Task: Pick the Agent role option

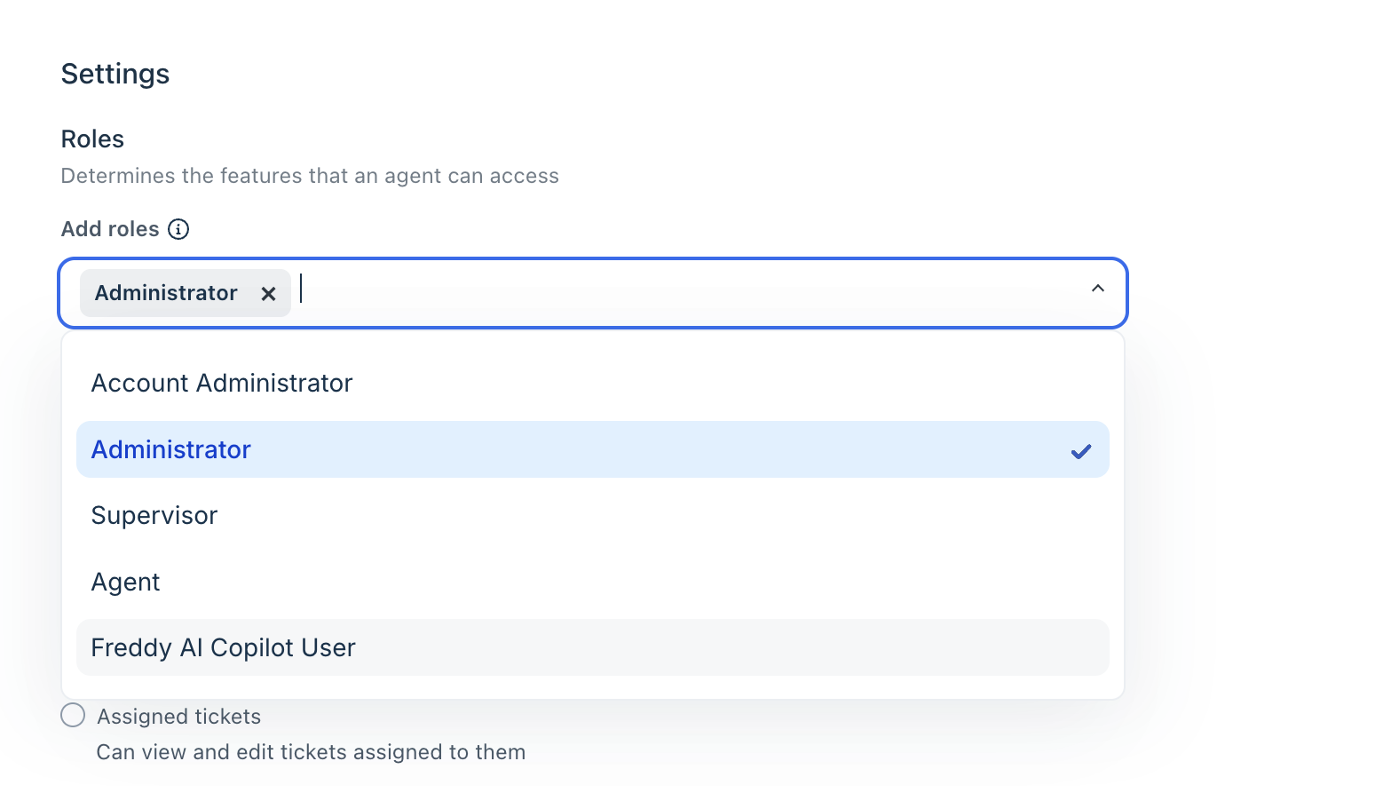Action: (126, 582)
